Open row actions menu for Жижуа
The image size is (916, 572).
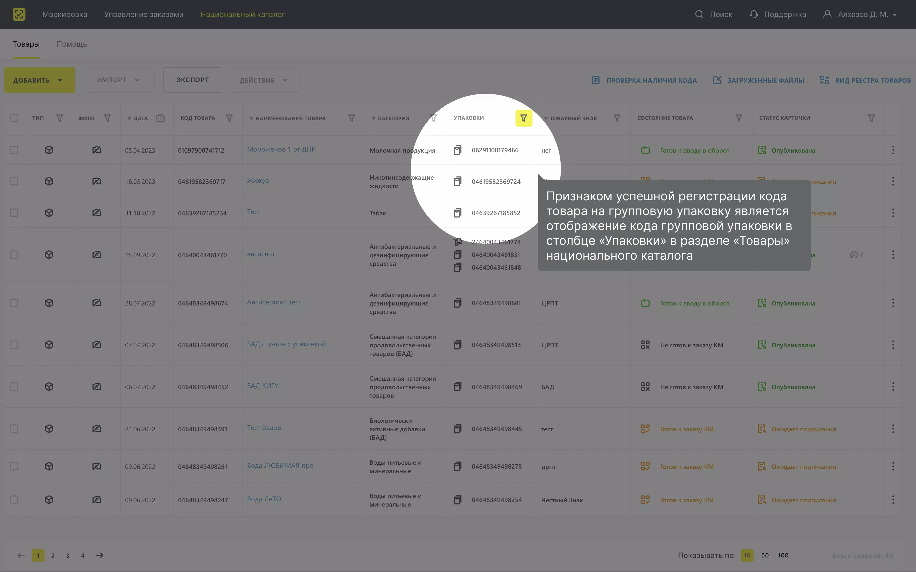pos(893,181)
